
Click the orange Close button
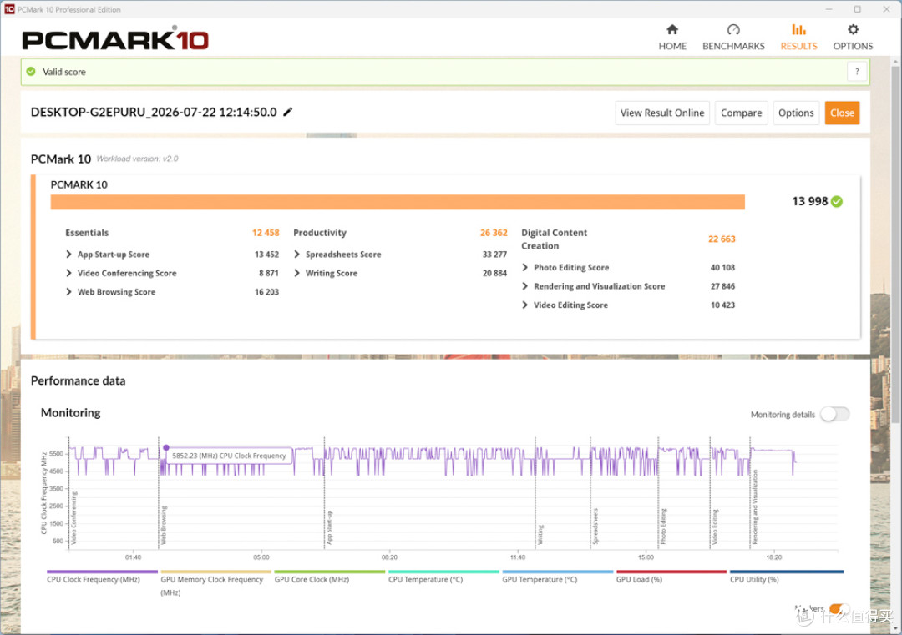[842, 113]
